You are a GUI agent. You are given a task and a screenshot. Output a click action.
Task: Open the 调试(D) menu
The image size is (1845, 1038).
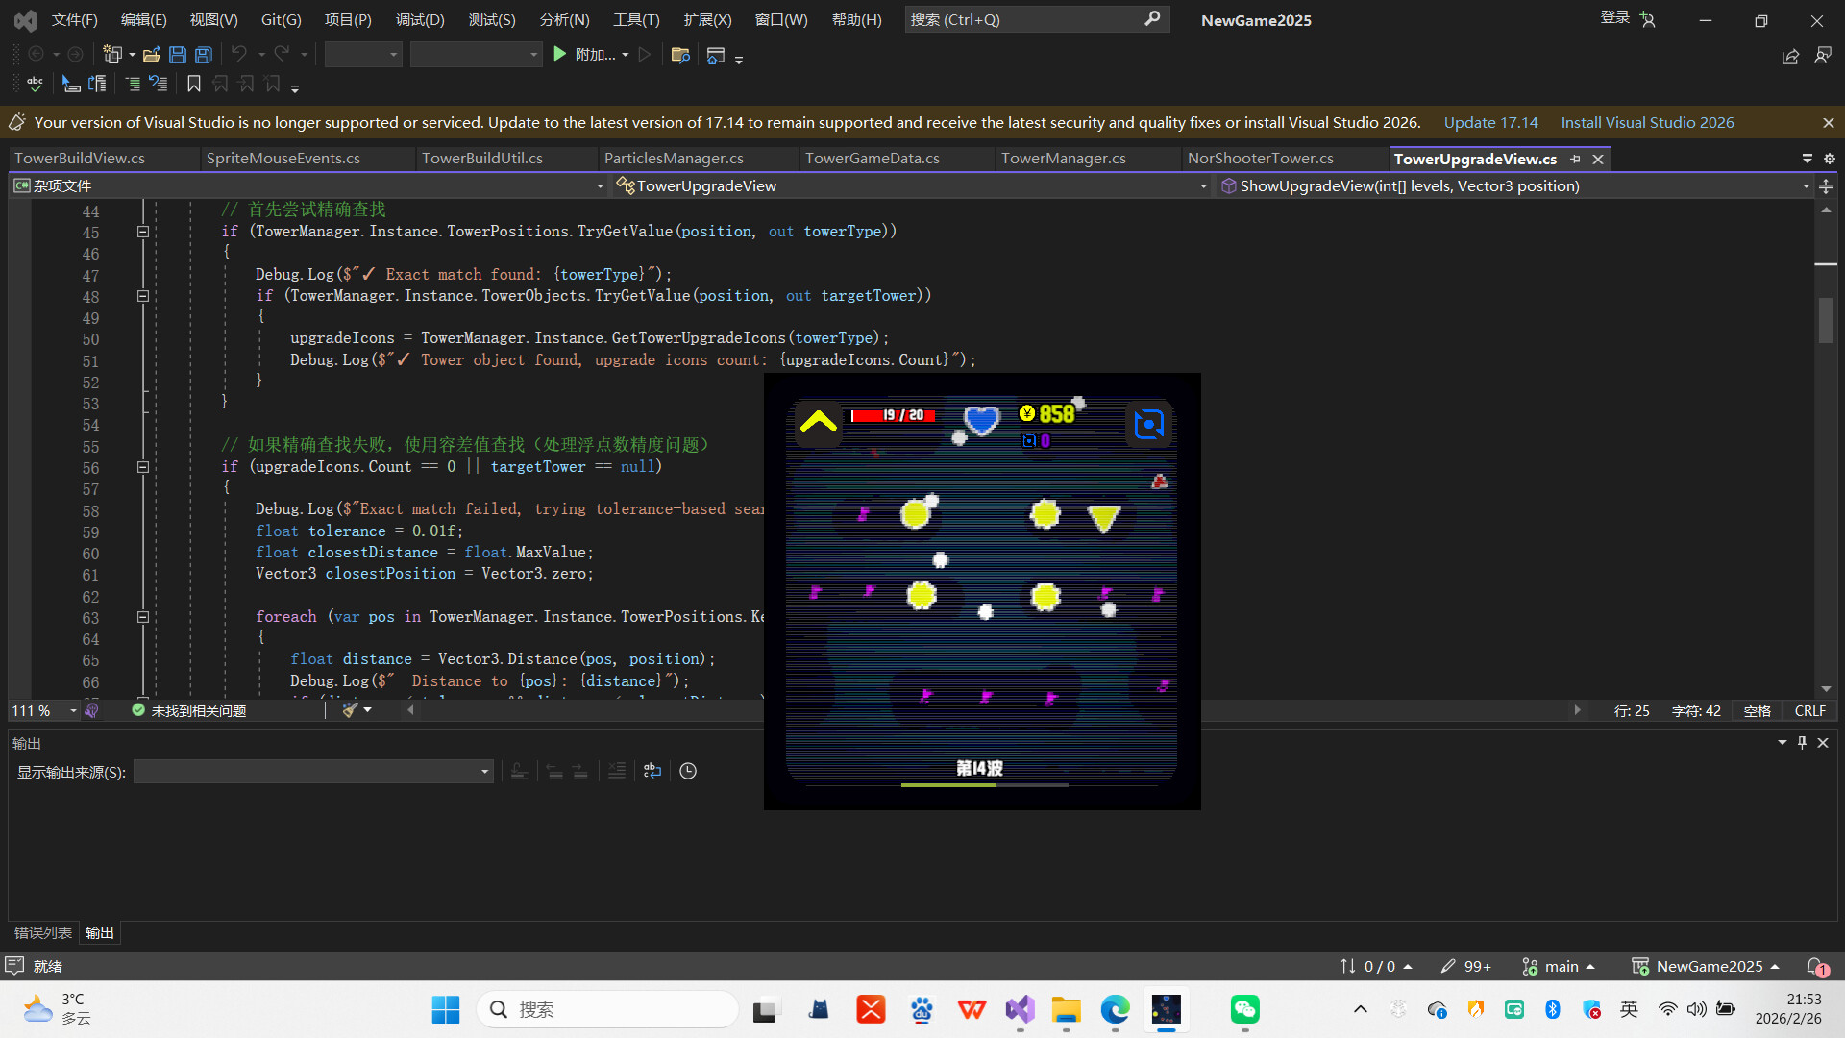click(x=419, y=19)
